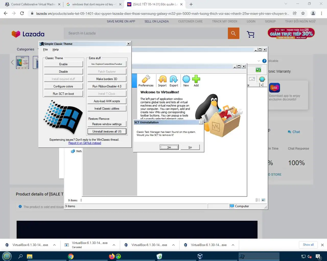Bookmark this page with the star icon
This screenshot has height=261, width=327.
tap(303, 13)
